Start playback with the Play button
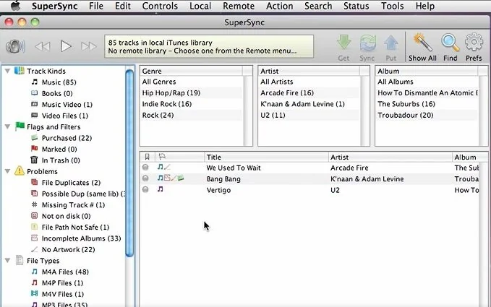Viewport: 491px width, 307px height. (x=66, y=46)
